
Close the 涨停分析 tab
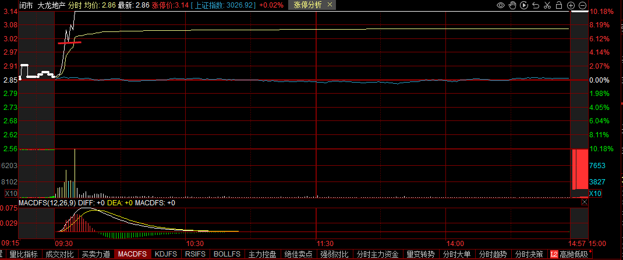point(330,5)
